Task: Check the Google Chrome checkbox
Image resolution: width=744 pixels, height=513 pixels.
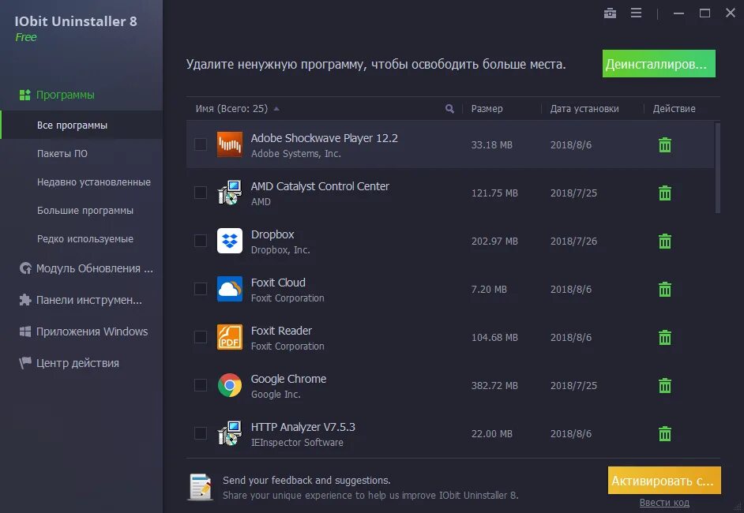Action: tap(201, 385)
